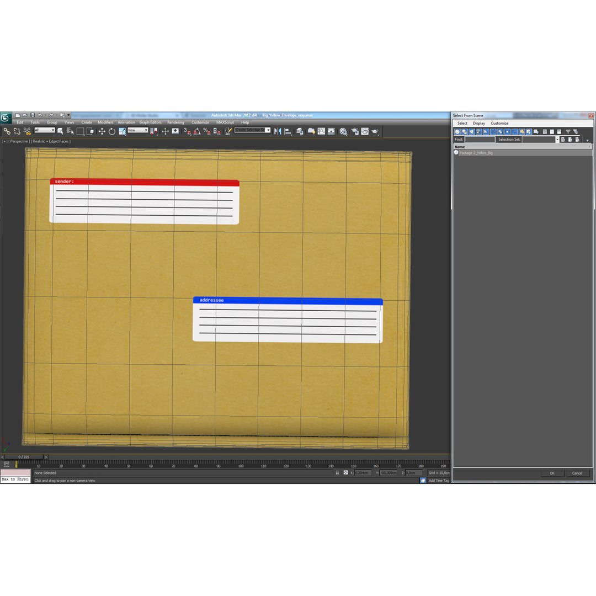Click Bind to Space Warp icon

coord(27,131)
